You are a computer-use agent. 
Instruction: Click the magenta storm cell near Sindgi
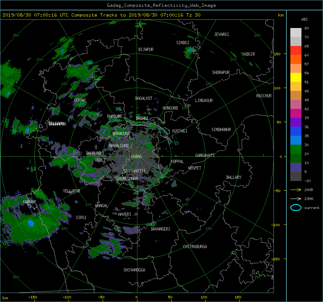click(x=191, y=50)
